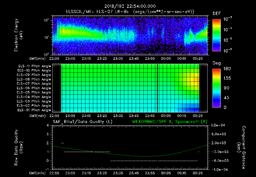Click the timestamp title 2018/192 22:54:00.000

click(x=130, y=6)
